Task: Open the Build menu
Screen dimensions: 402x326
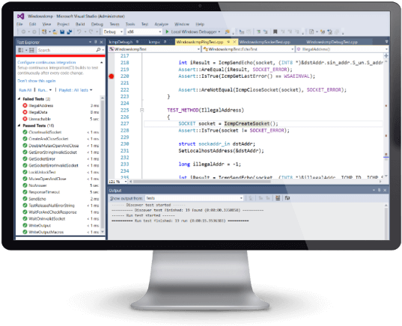Action: click(x=80, y=24)
